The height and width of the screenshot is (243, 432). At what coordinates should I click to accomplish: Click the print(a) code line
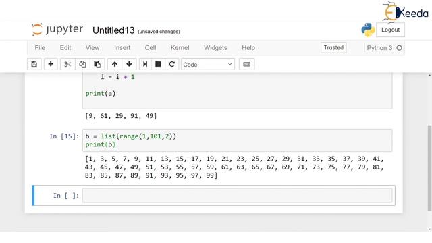[101, 94]
